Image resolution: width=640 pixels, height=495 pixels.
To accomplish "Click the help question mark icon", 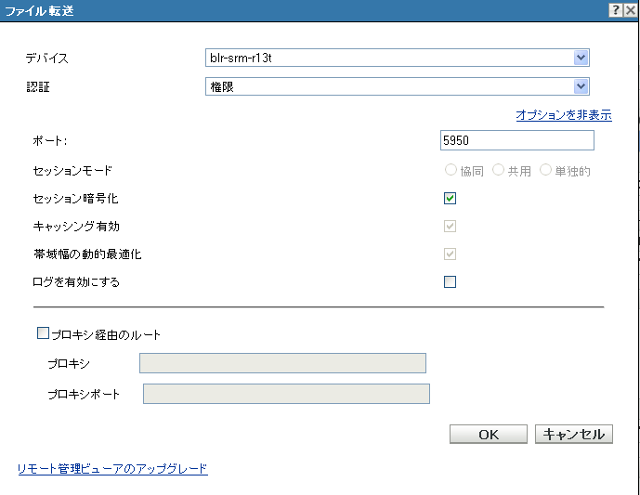I will point(616,10).
